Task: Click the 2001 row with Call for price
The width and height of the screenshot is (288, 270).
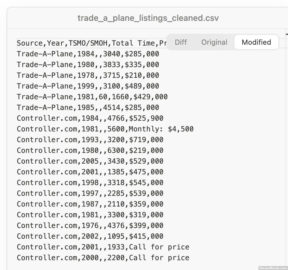Action: (x=103, y=247)
